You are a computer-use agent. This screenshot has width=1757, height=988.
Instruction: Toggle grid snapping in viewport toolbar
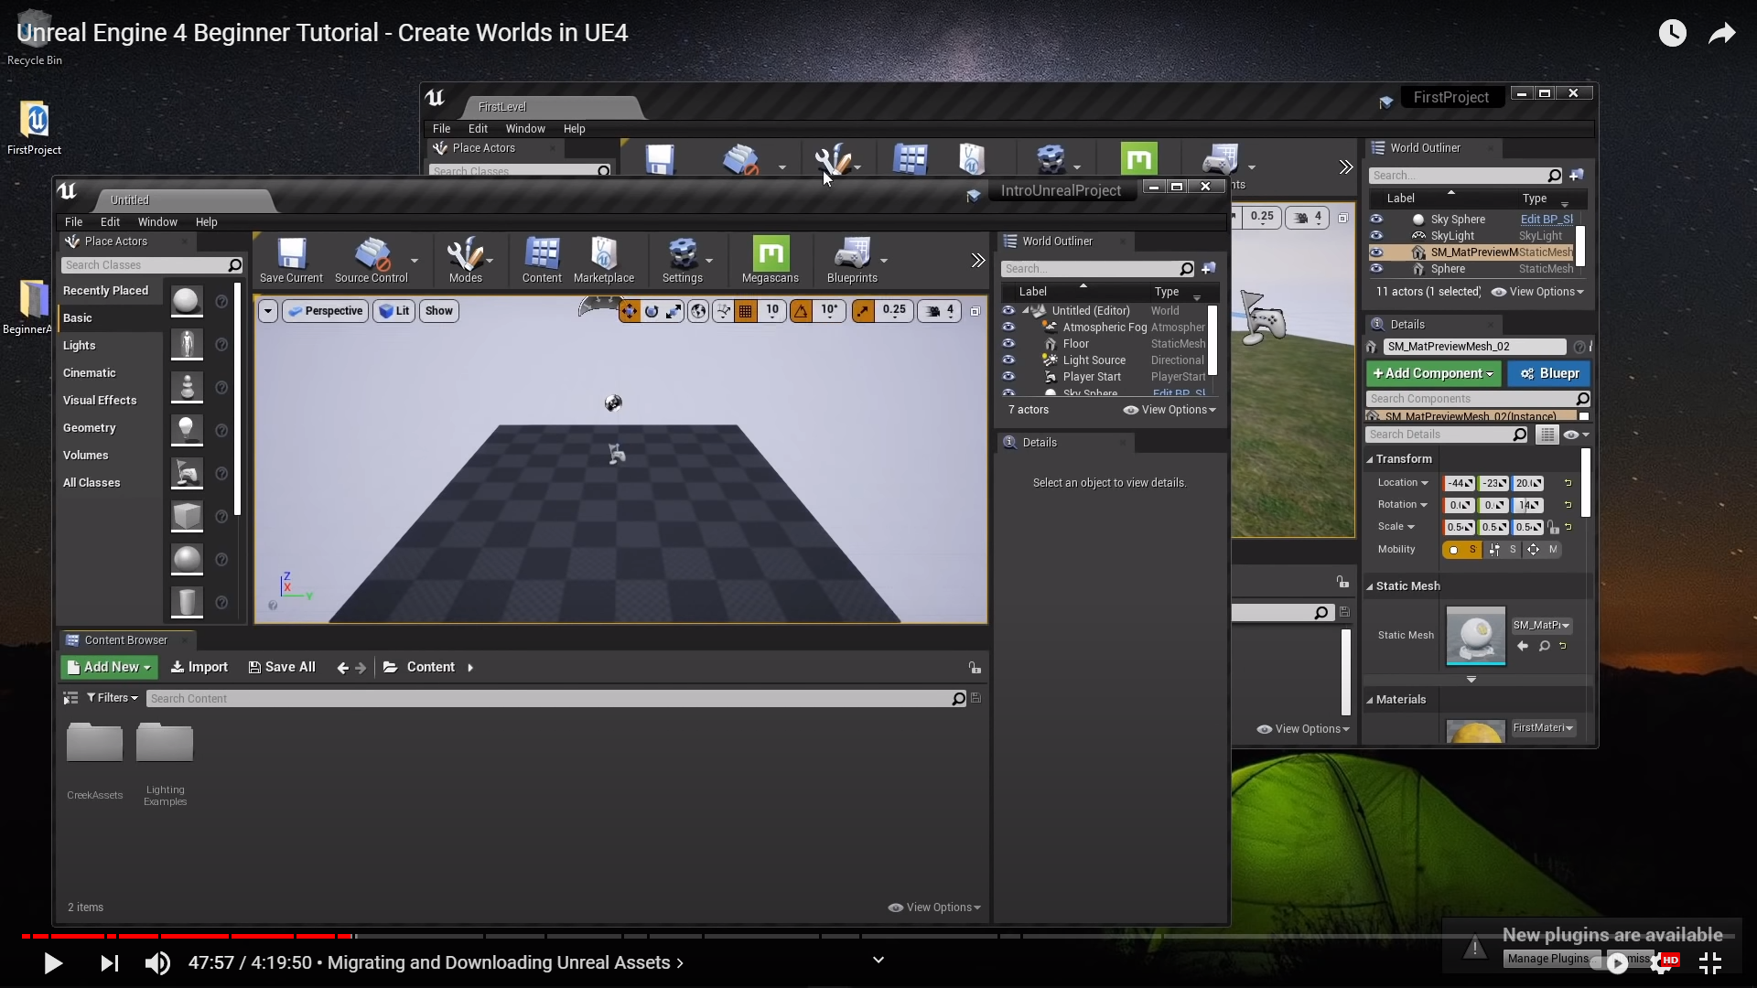click(x=746, y=311)
